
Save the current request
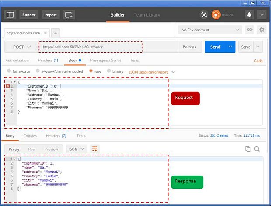tap(246, 47)
